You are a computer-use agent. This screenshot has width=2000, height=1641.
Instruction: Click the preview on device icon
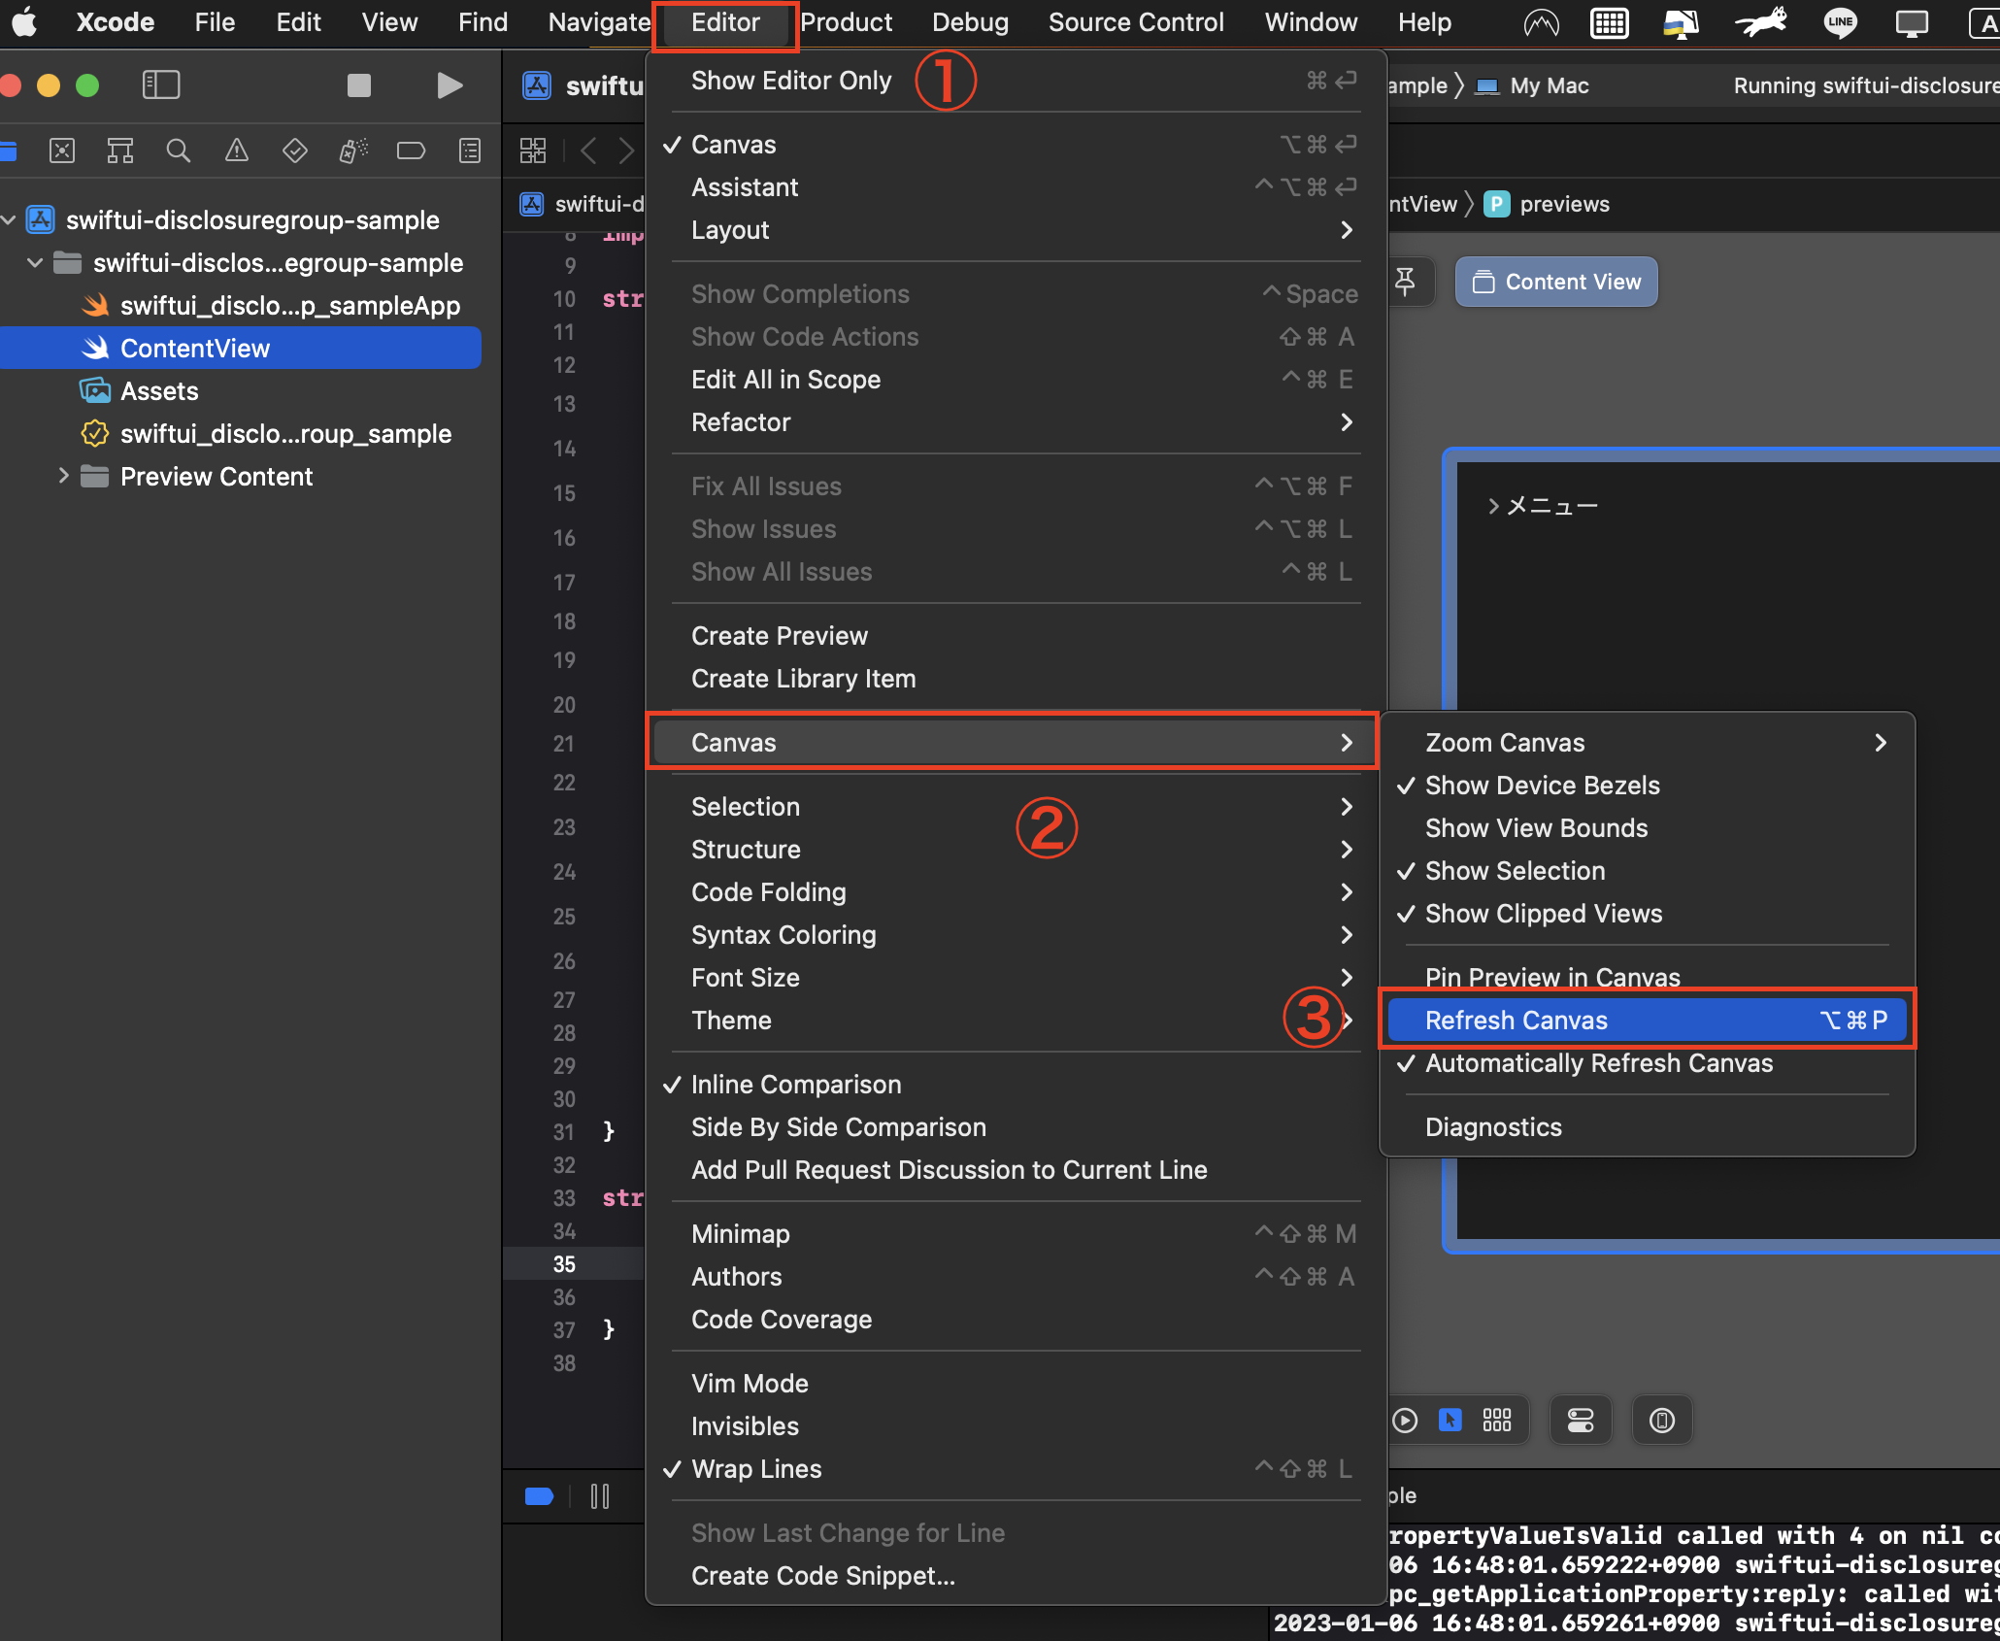(1662, 1421)
